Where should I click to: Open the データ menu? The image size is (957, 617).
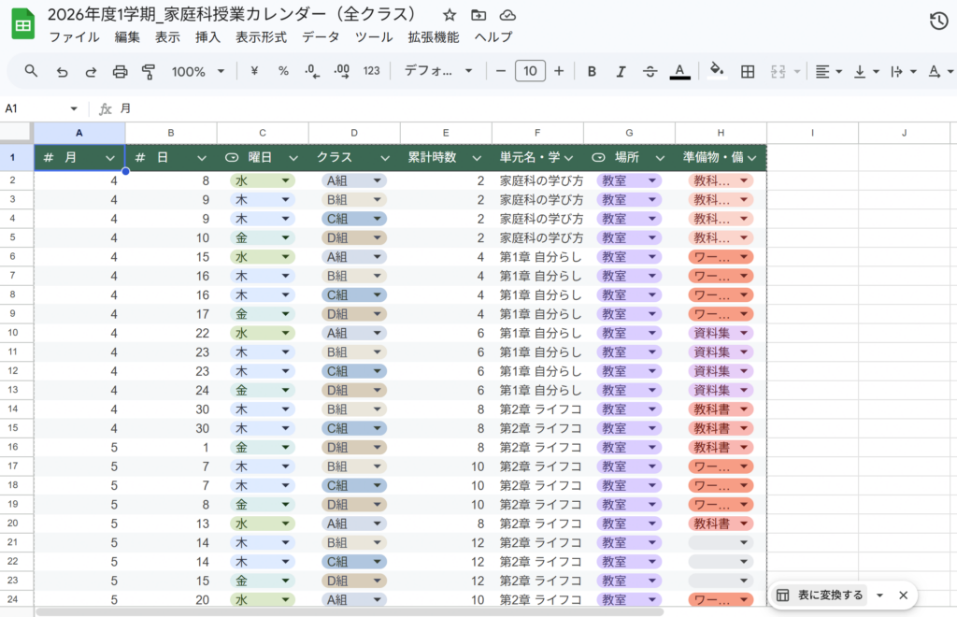click(321, 37)
